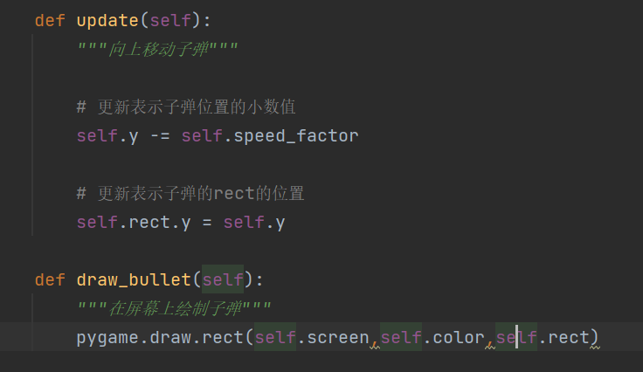Click speed_factor in the subtraction line

pyautogui.click(x=296, y=136)
